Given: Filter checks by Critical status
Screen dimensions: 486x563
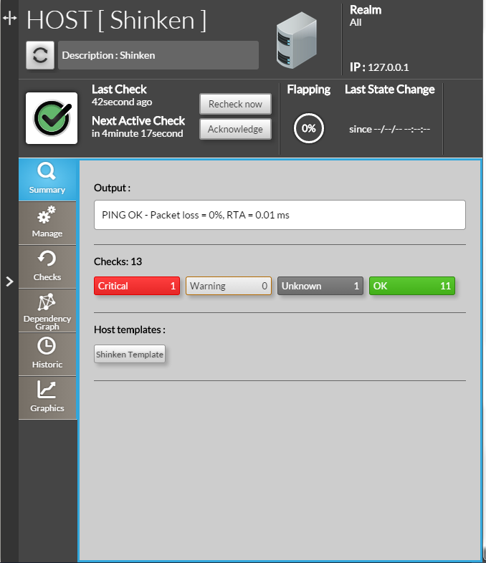Looking at the screenshot, I should (137, 286).
